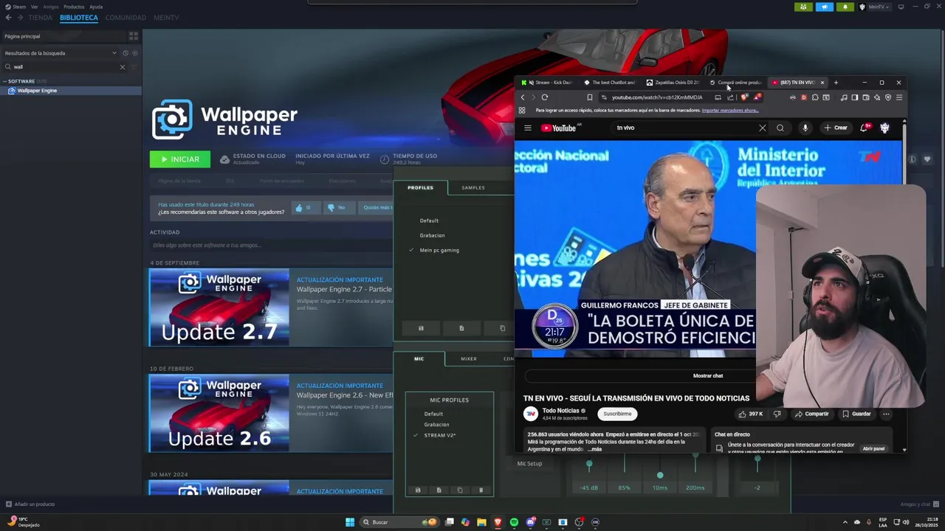The image size is (945, 531).
Task: Select 'Default' in top Profiles list
Action: (429, 221)
